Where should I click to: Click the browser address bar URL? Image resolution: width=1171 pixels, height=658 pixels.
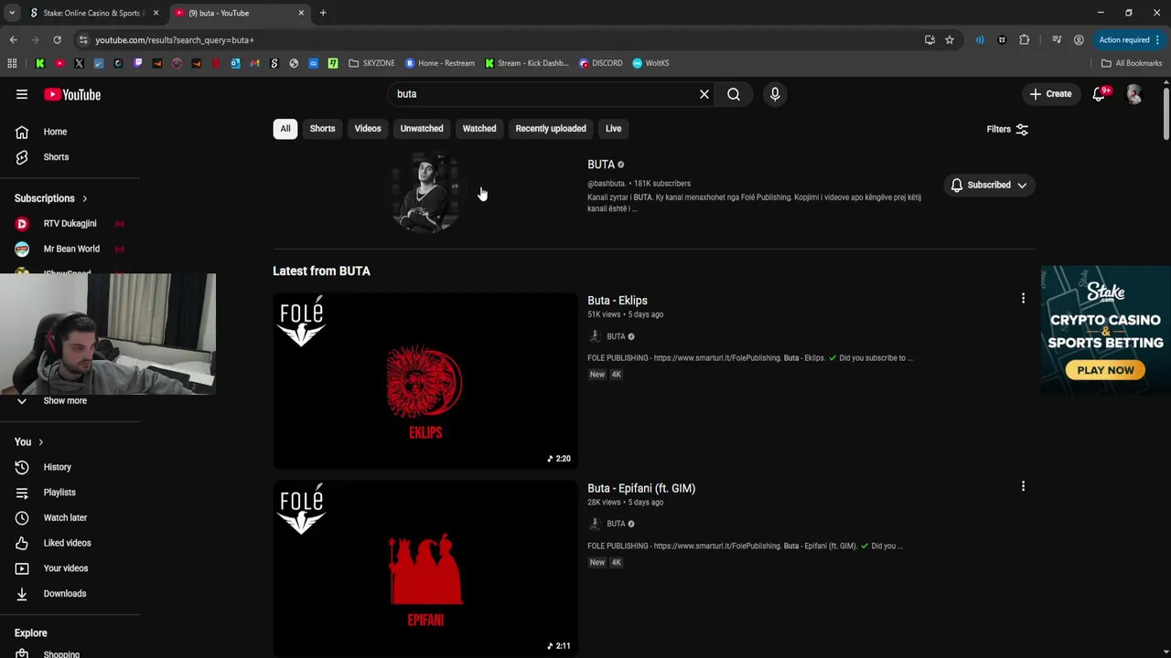pyautogui.click(x=175, y=40)
